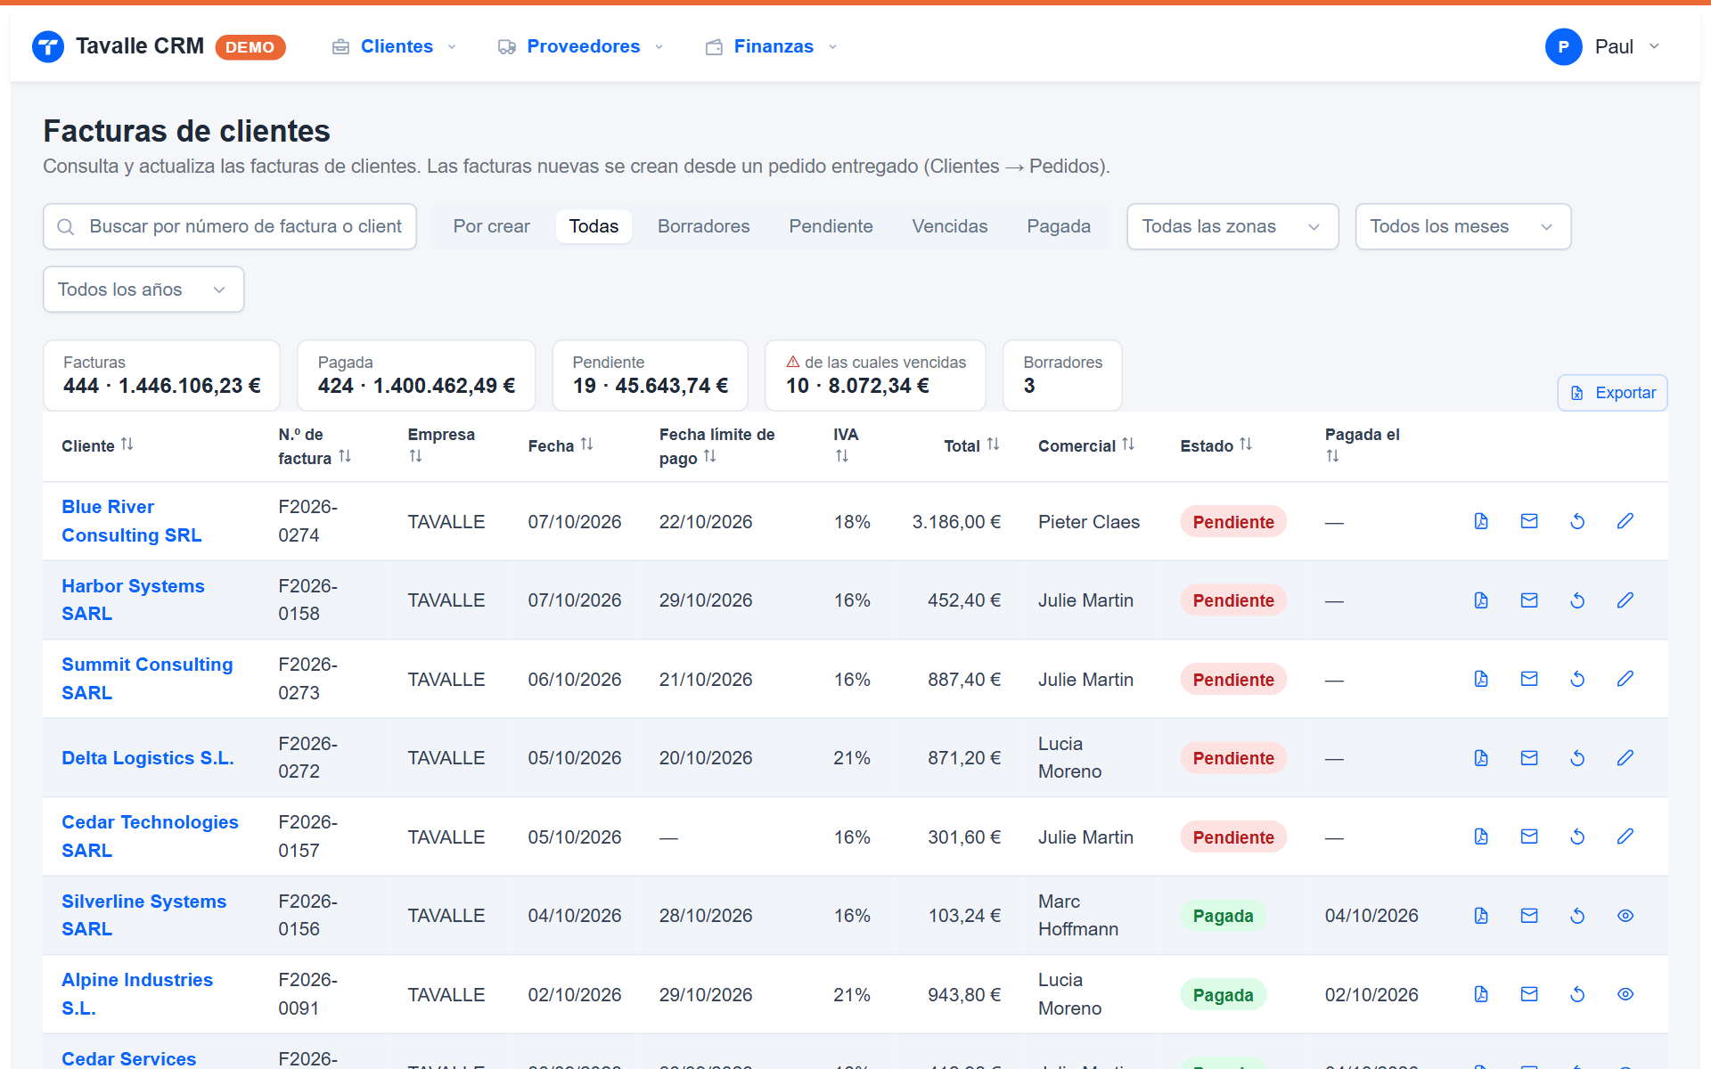This screenshot has width=1711, height=1069.
Task: Download PDF for Alpine Industries invoice
Action: tap(1481, 994)
